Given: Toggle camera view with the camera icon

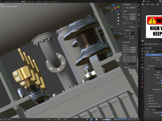Looking at the screenshot, I should coord(118,21).
